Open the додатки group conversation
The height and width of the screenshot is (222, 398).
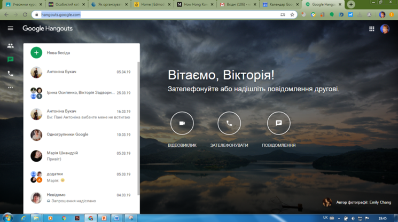tap(81, 177)
